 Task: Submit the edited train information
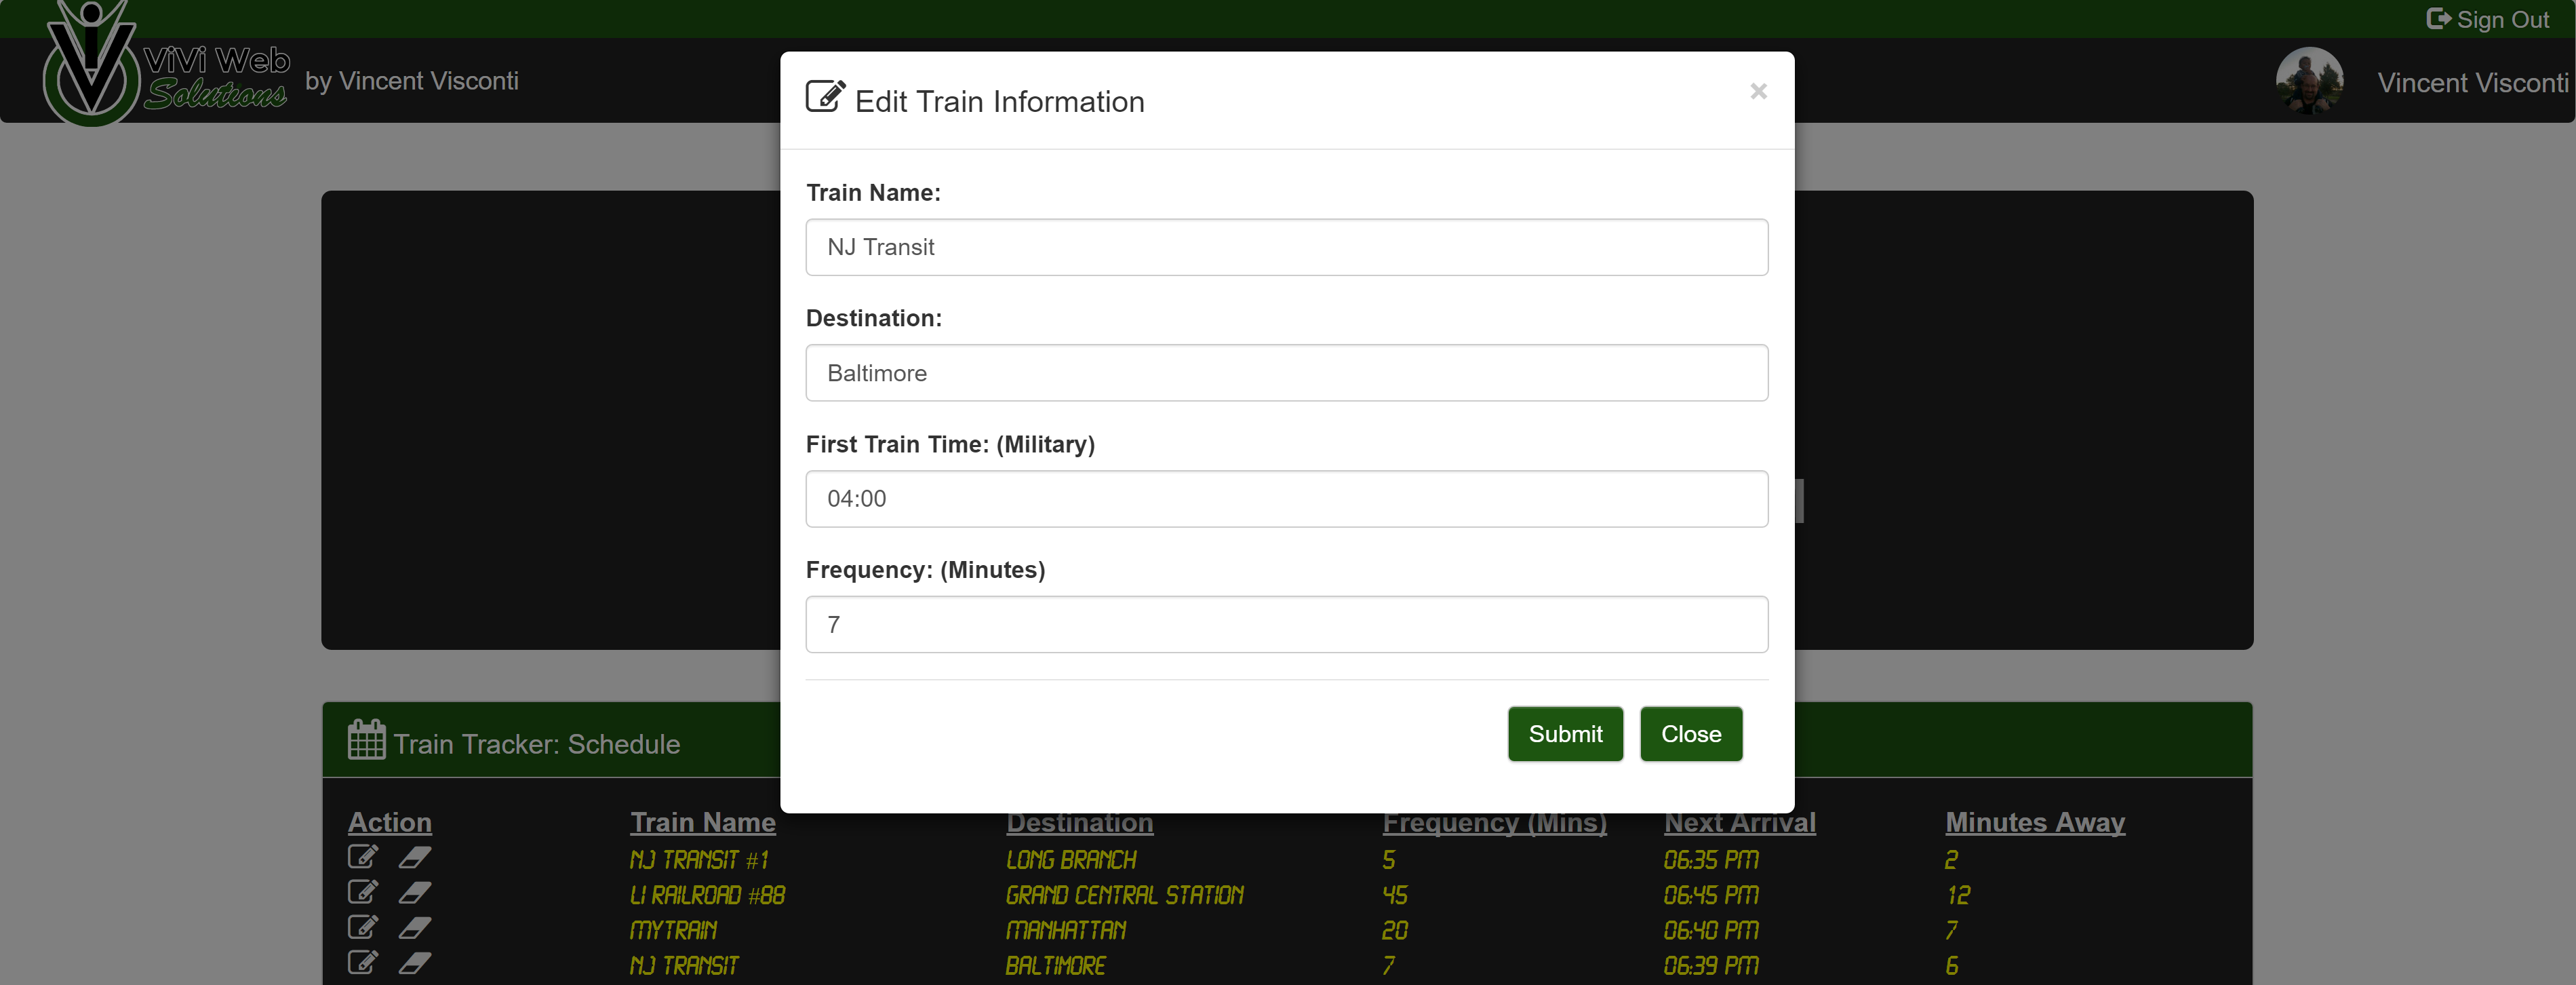click(1565, 734)
